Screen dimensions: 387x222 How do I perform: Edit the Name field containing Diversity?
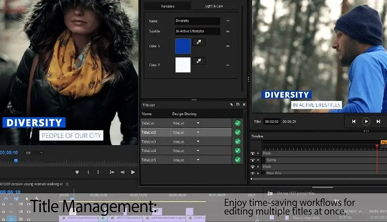tap(197, 21)
